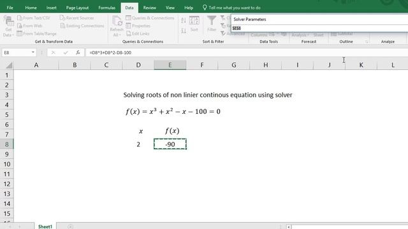
Task: Toggle the Filter funnel icon
Action: click(212, 24)
